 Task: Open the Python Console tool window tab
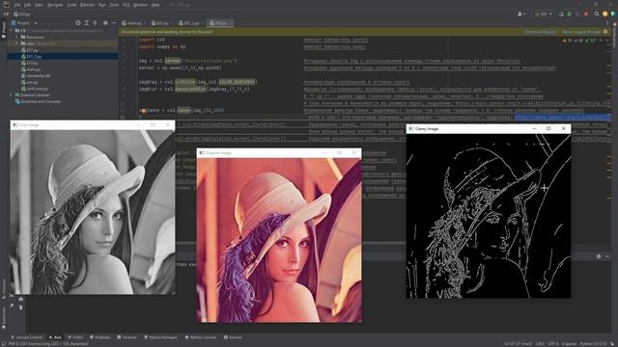pos(201,337)
